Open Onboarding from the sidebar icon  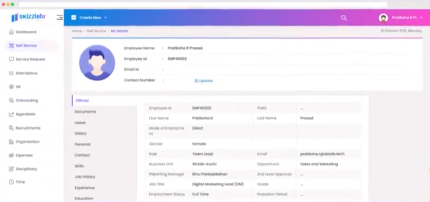click(11, 101)
